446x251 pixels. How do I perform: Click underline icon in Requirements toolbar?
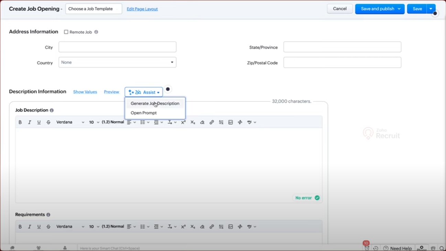click(39, 227)
